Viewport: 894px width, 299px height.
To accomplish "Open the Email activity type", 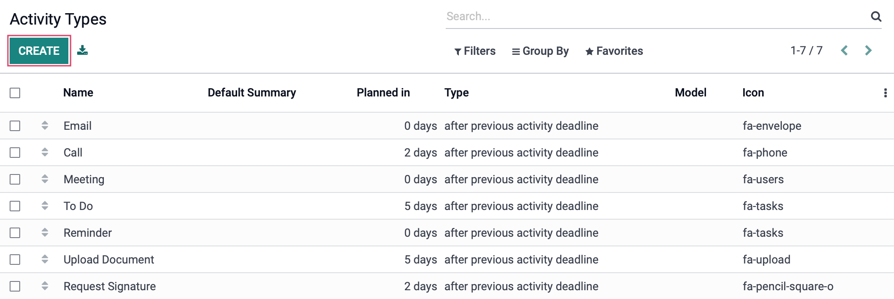I will tap(78, 126).
